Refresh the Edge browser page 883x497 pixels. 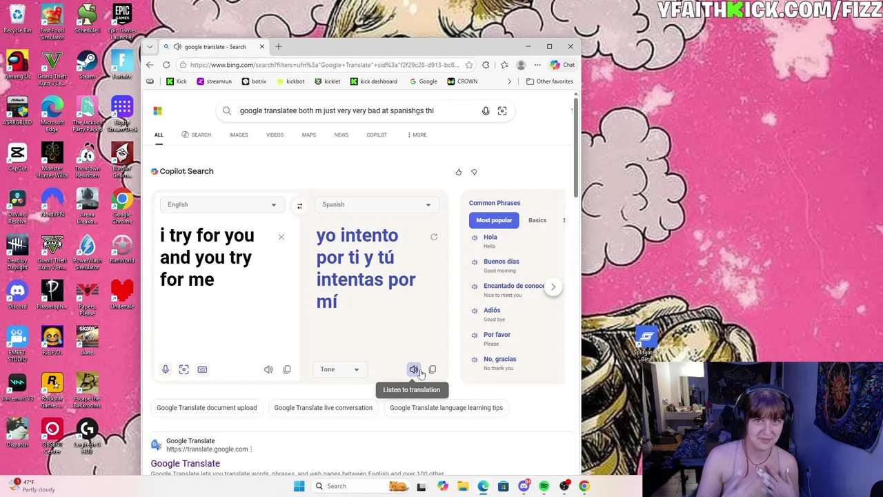pyautogui.click(x=166, y=65)
